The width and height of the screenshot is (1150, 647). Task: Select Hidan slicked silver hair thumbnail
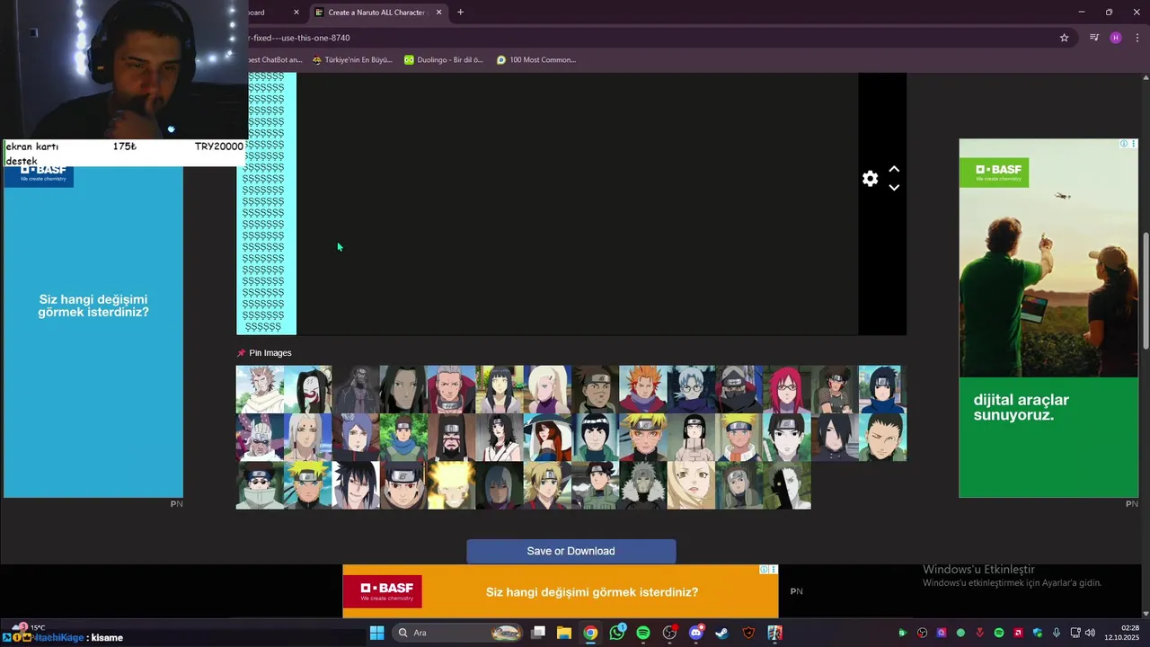451,389
